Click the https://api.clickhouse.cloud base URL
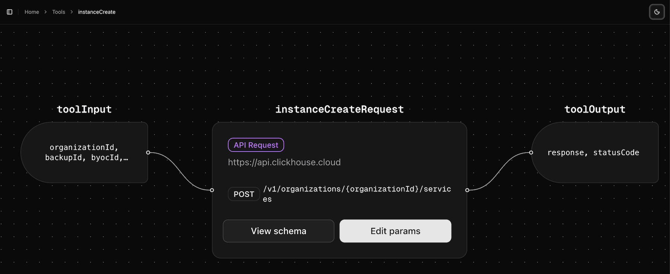The image size is (670, 274). (x=284, y=162)
